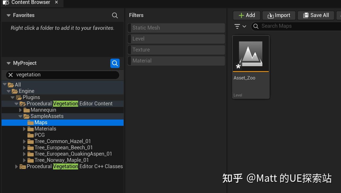The image size is (341, 193).
Task: Enable the Level filter
Action: tap(176, 39)
